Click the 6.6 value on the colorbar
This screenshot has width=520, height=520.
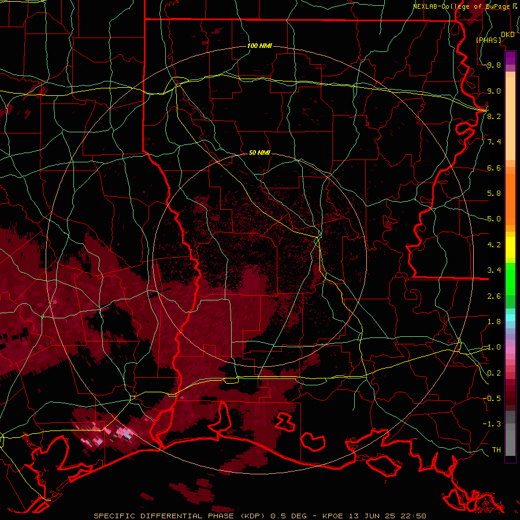tap(494, 168)
